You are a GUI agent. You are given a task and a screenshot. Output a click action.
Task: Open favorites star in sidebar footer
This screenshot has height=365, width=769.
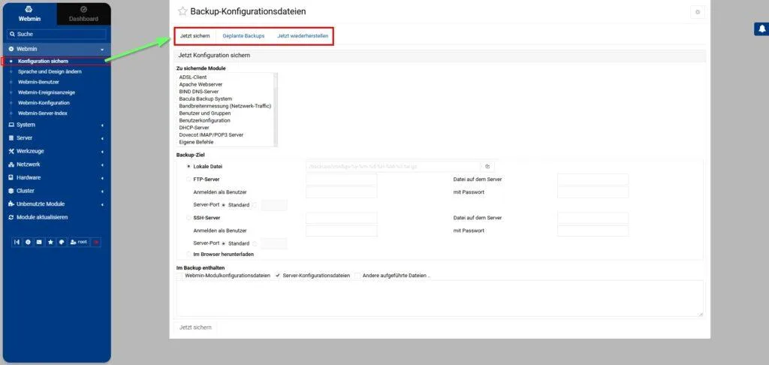pyautogui.click(x=50, y=242)
